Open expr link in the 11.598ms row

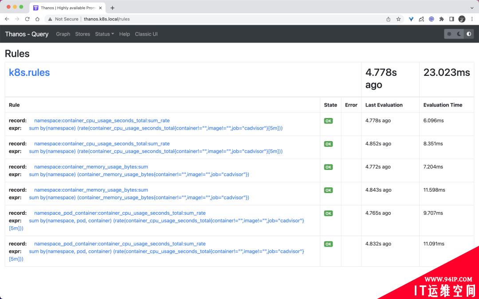pos(139,197)
